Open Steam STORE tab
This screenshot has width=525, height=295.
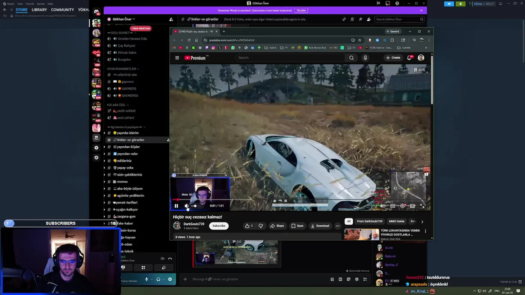[22, 10]
